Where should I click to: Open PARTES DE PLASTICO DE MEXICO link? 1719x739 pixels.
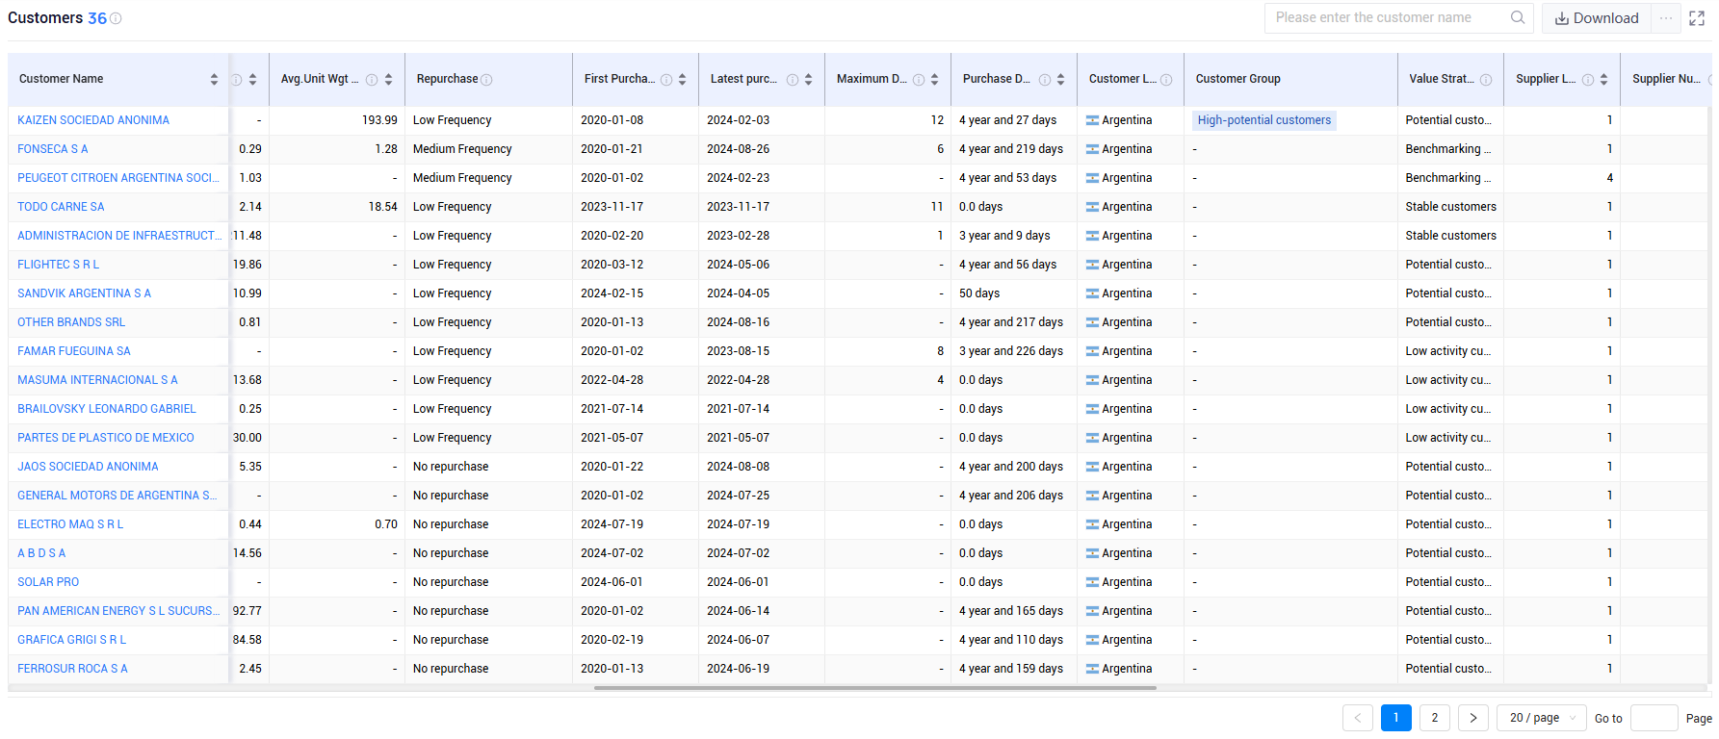(106, 438)
